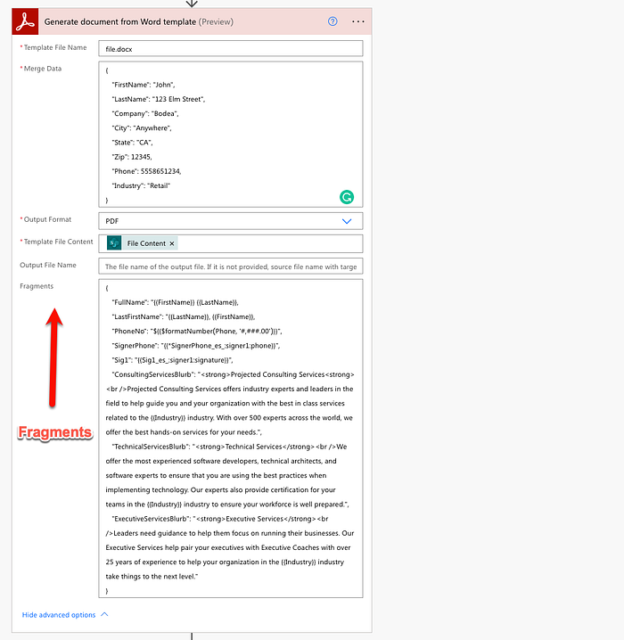
Task: Click the Output File Name input
Action: (231, 267)
